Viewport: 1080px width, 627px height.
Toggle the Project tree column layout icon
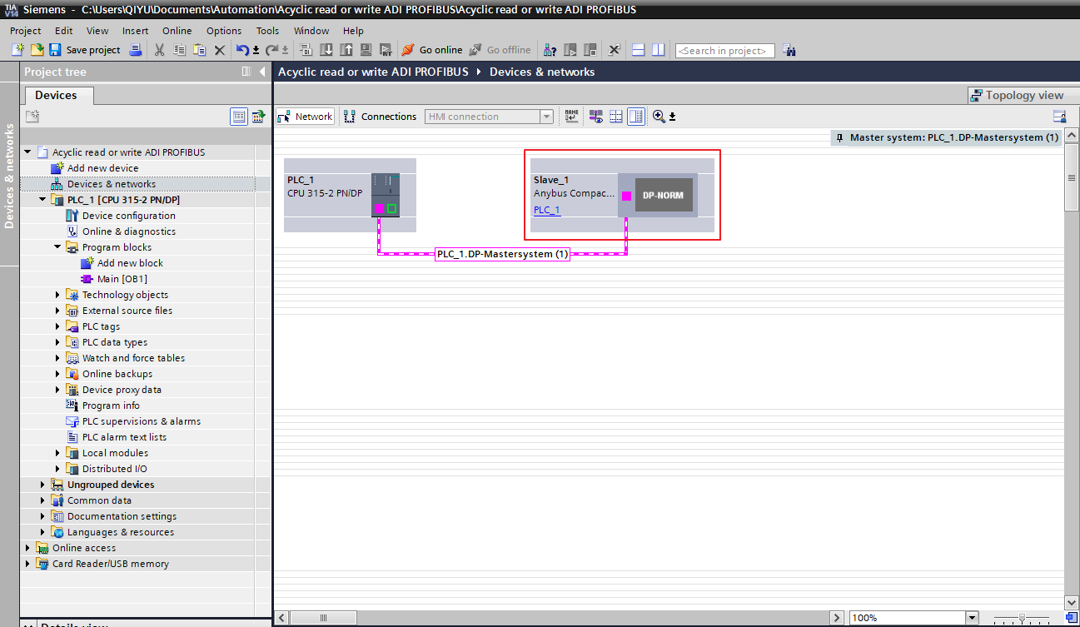246,72
